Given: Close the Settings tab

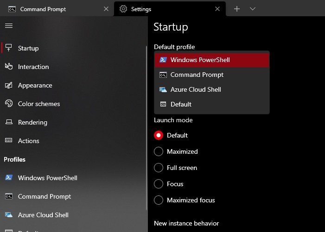Looking at the screenshot, I should point(217,9).
